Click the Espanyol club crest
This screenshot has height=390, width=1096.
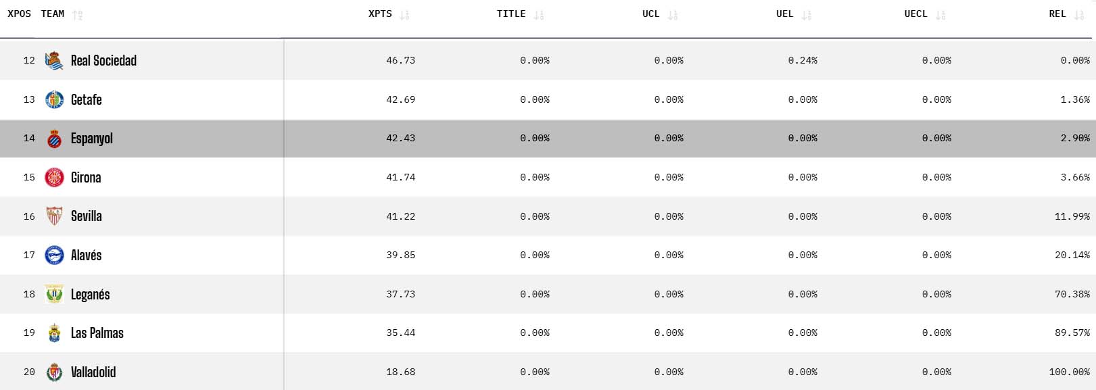(x=54, y=139)
